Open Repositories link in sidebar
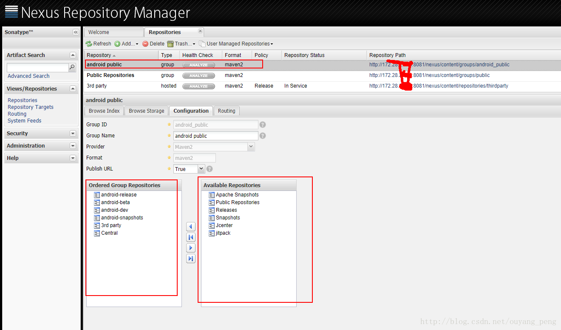Image resolution: width=561 pixels, height=330 pixels. coord(23,100)
